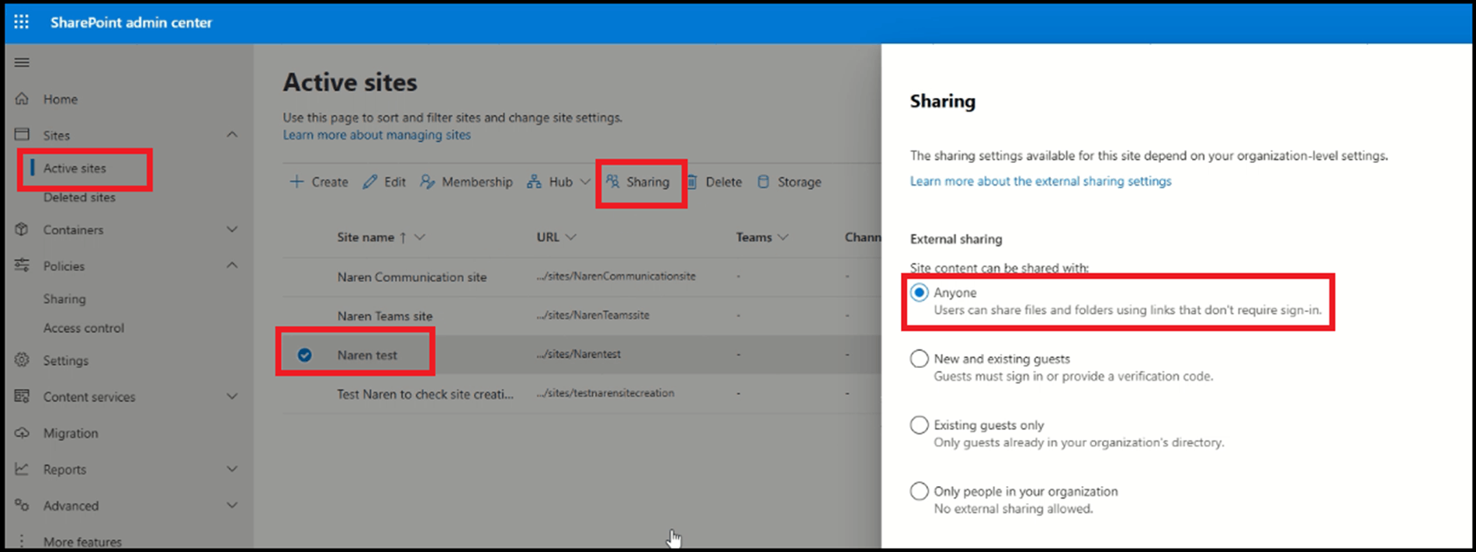Viewport: 1476px width, 552px height.
Task: Expand the Reports section chevron
Action: [x=232, y=469]
